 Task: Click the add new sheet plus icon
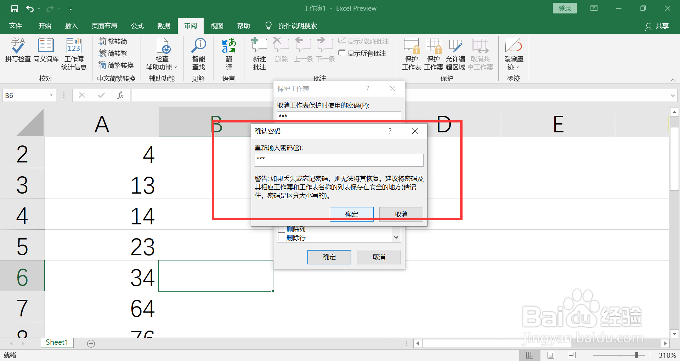[x=91, y=343]
